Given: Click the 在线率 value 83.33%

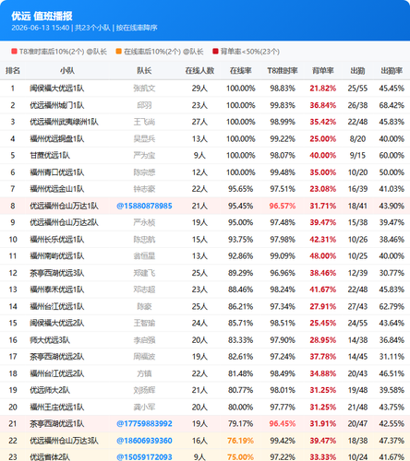Looking at the screenshot, I should [241, 340].
